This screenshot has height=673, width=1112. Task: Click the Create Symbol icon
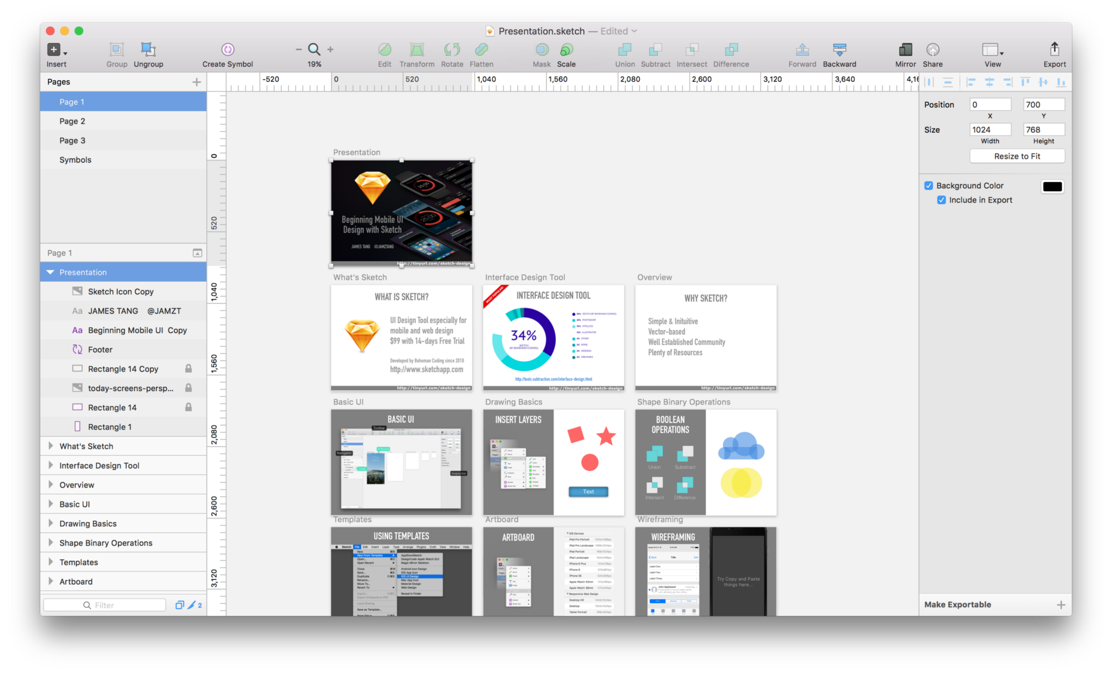point(227,50)
